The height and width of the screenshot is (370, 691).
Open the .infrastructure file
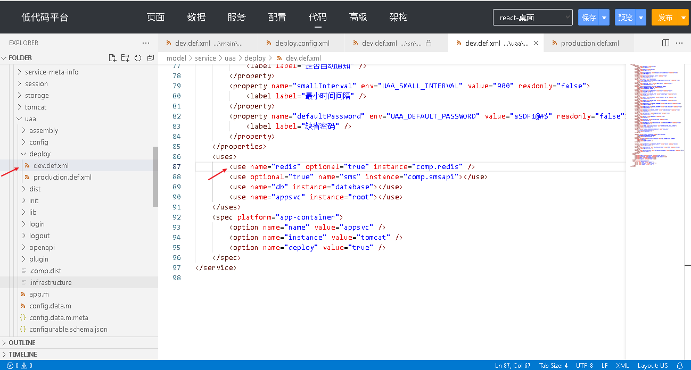[x=51, y=282]
